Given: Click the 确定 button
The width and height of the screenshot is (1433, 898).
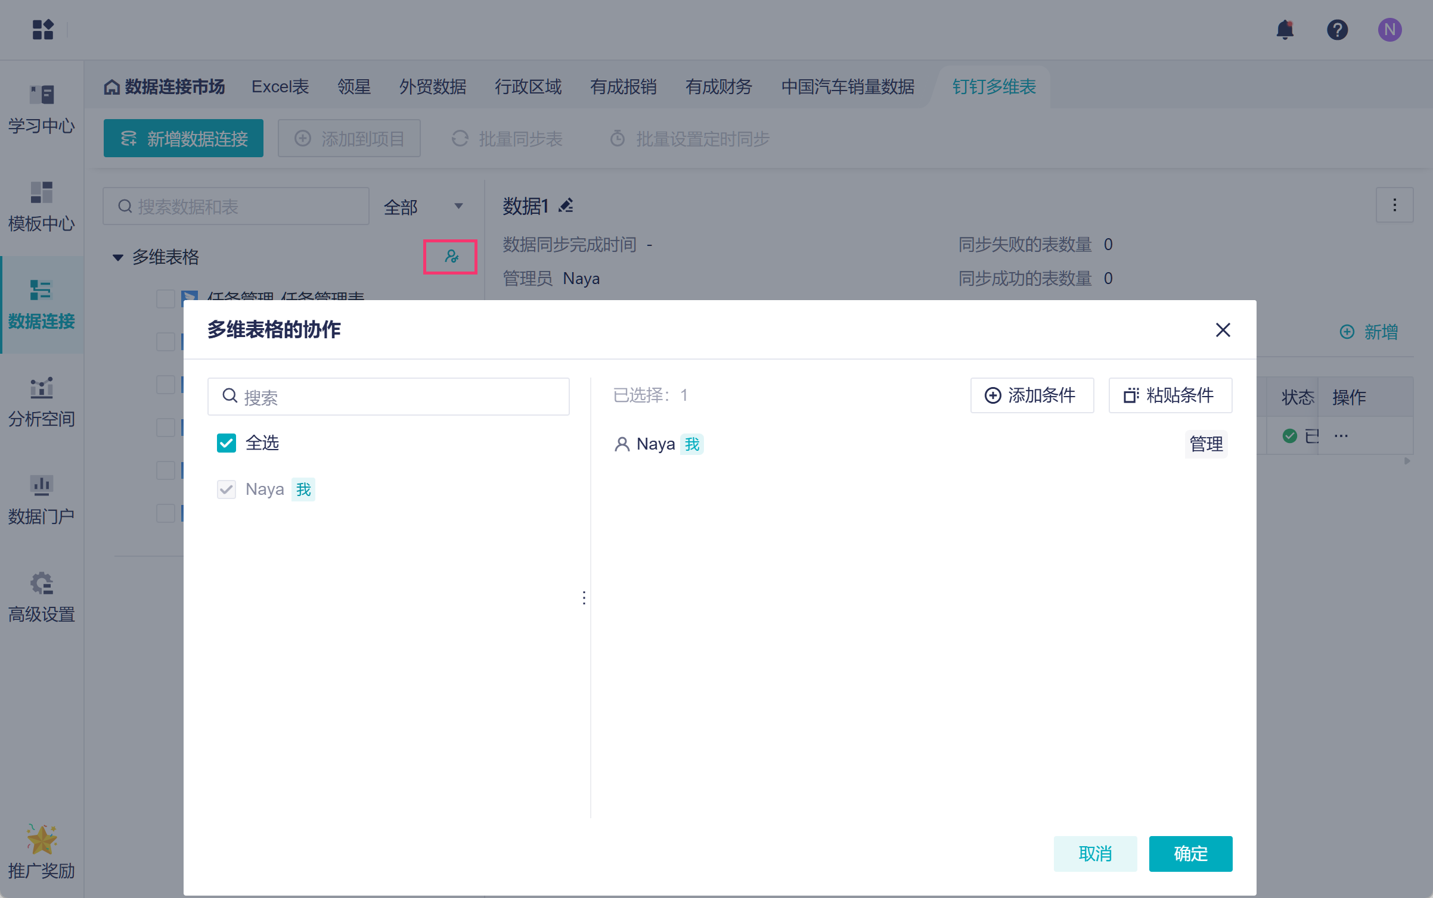Looking at the screenshot, I should point(1190,853).
